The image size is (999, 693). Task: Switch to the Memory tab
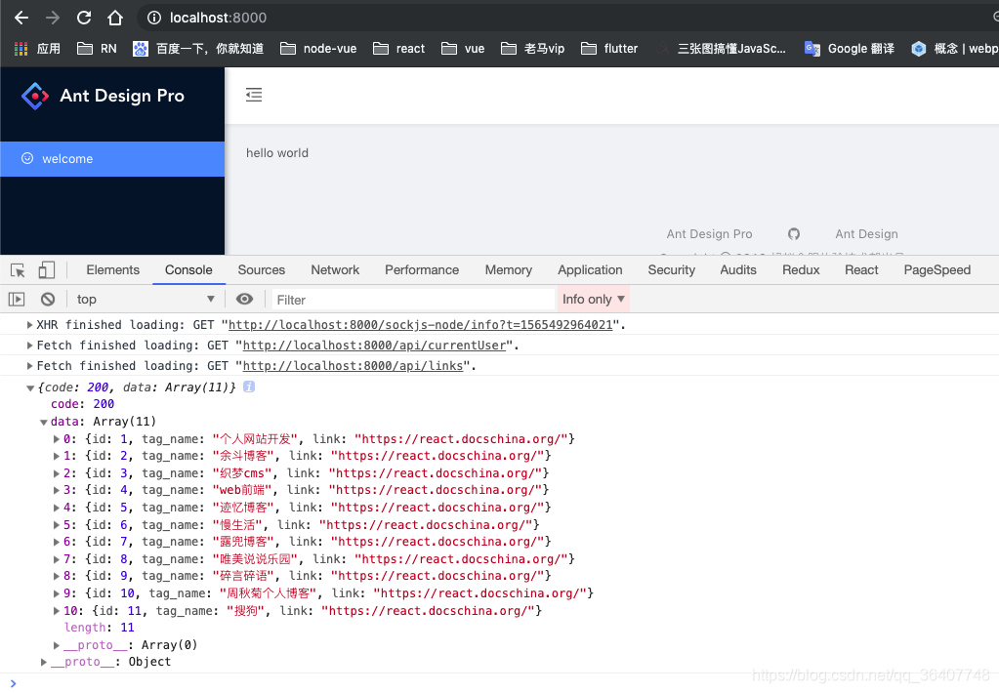point(509,270)
